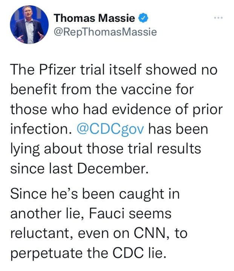Click the blue verified checkmark badge

click(143, 18)
